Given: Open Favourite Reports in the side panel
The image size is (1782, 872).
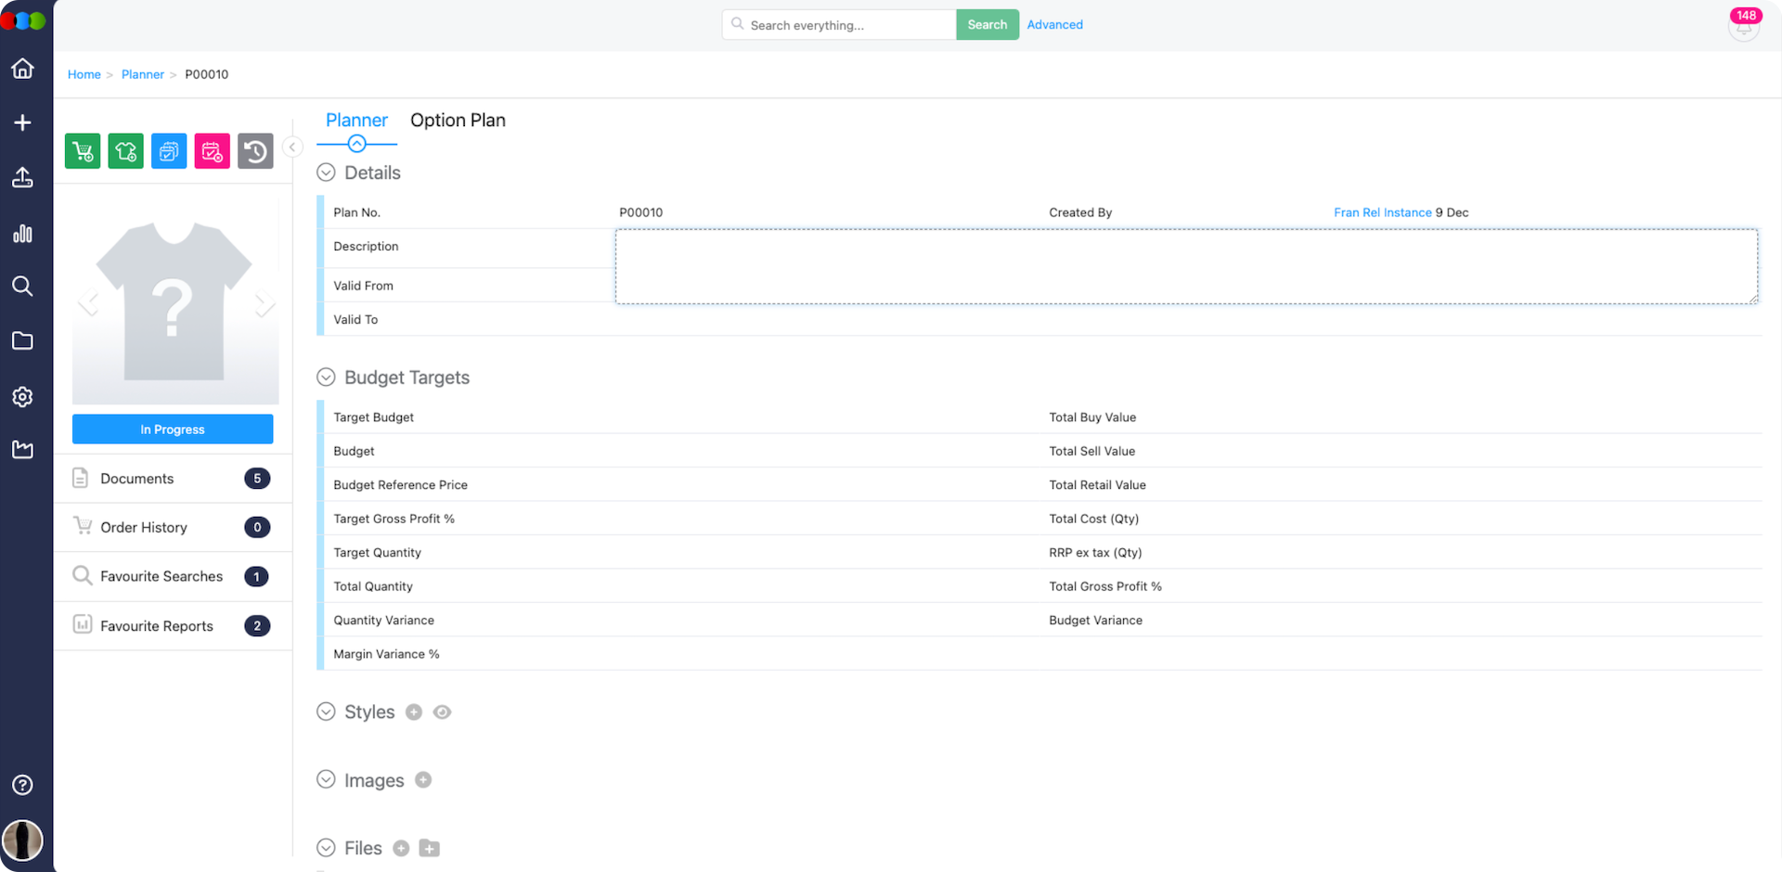Looking at the screenshot, I should (x=156, y=626).
